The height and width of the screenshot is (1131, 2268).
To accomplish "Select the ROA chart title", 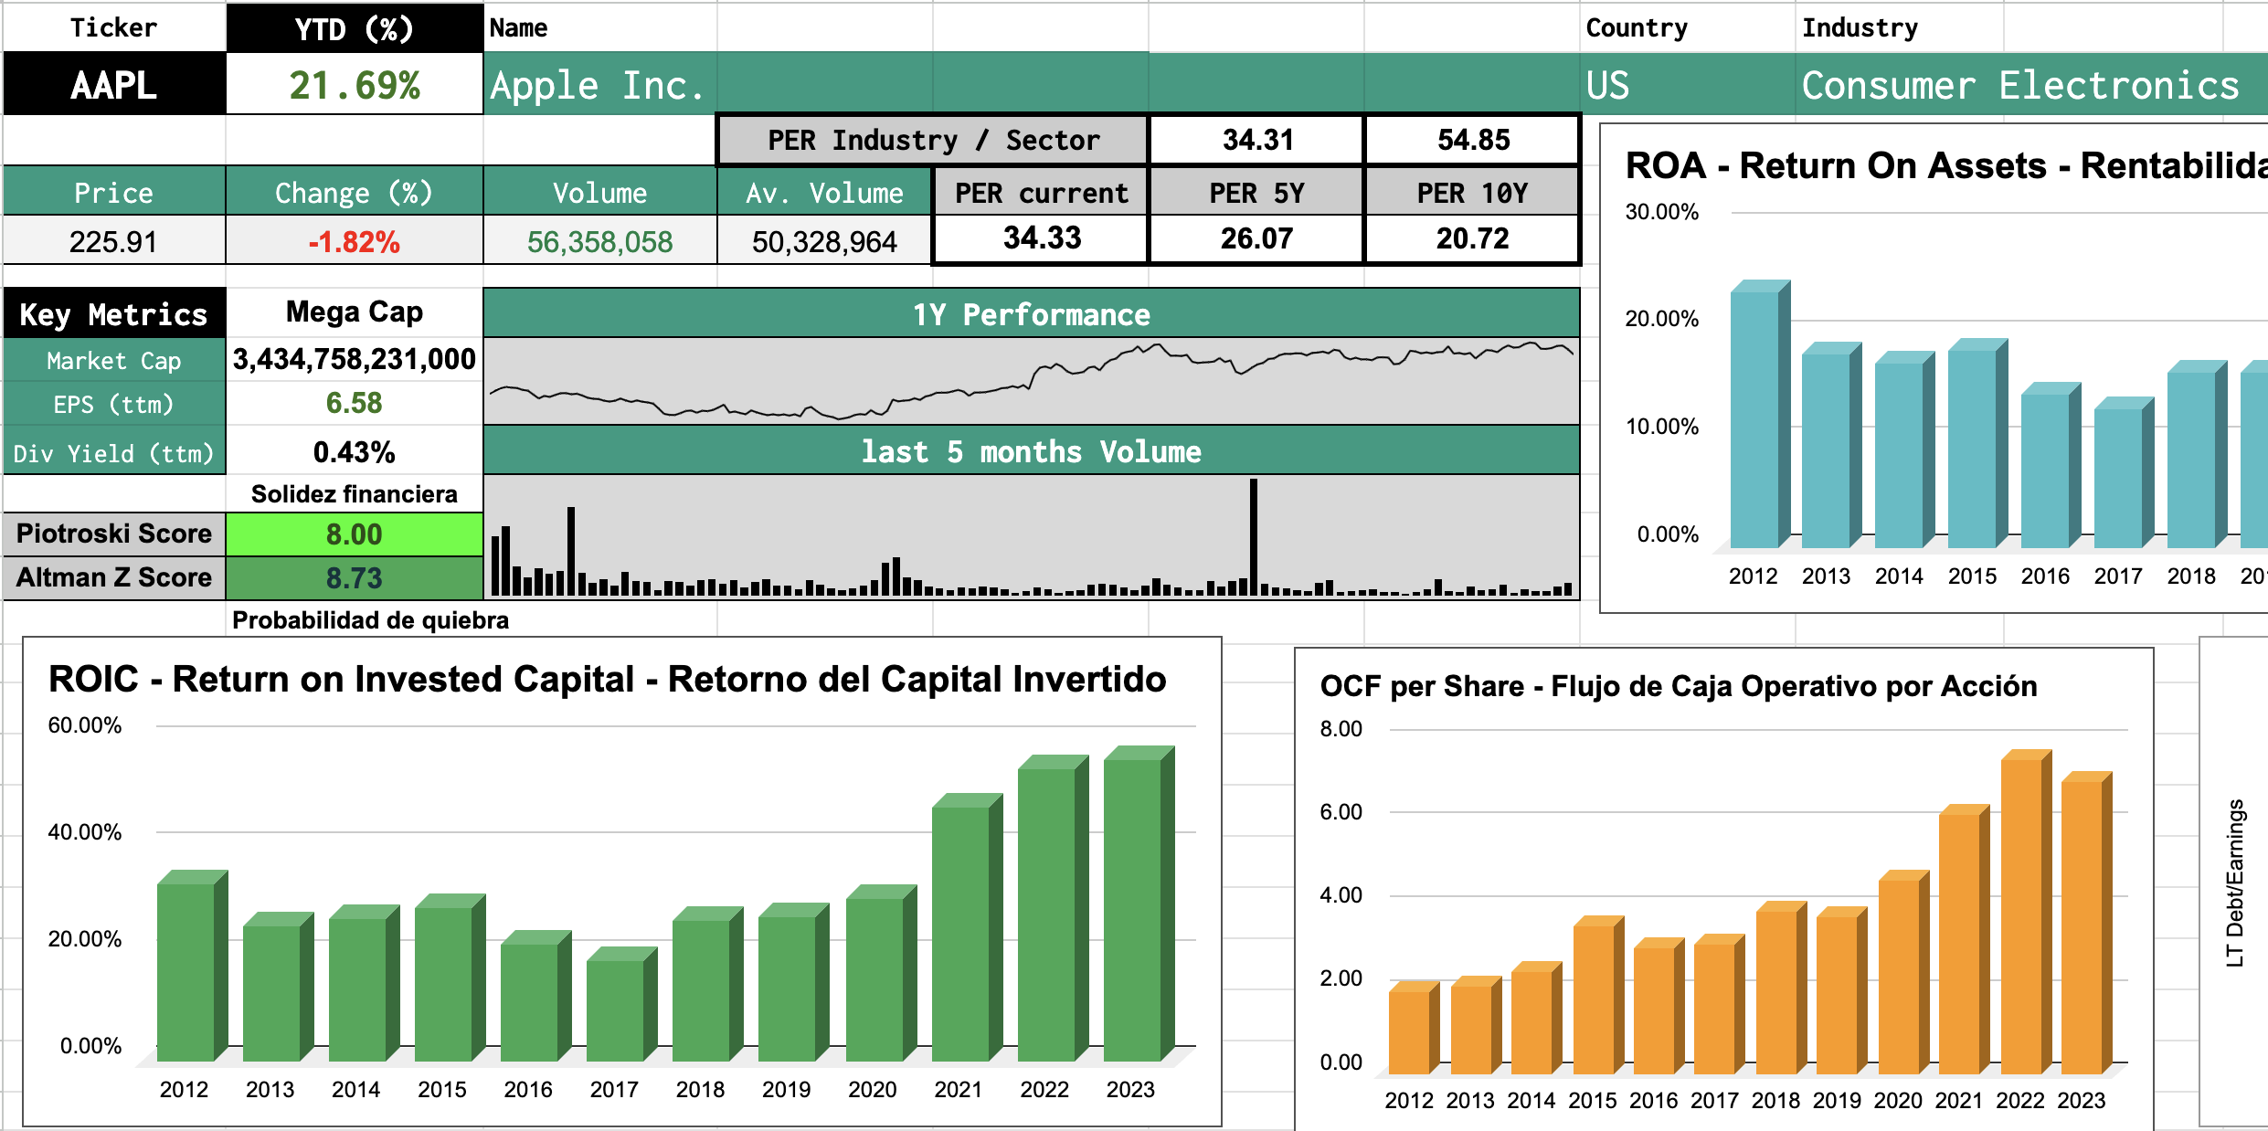I will [x=1946, y=165].
